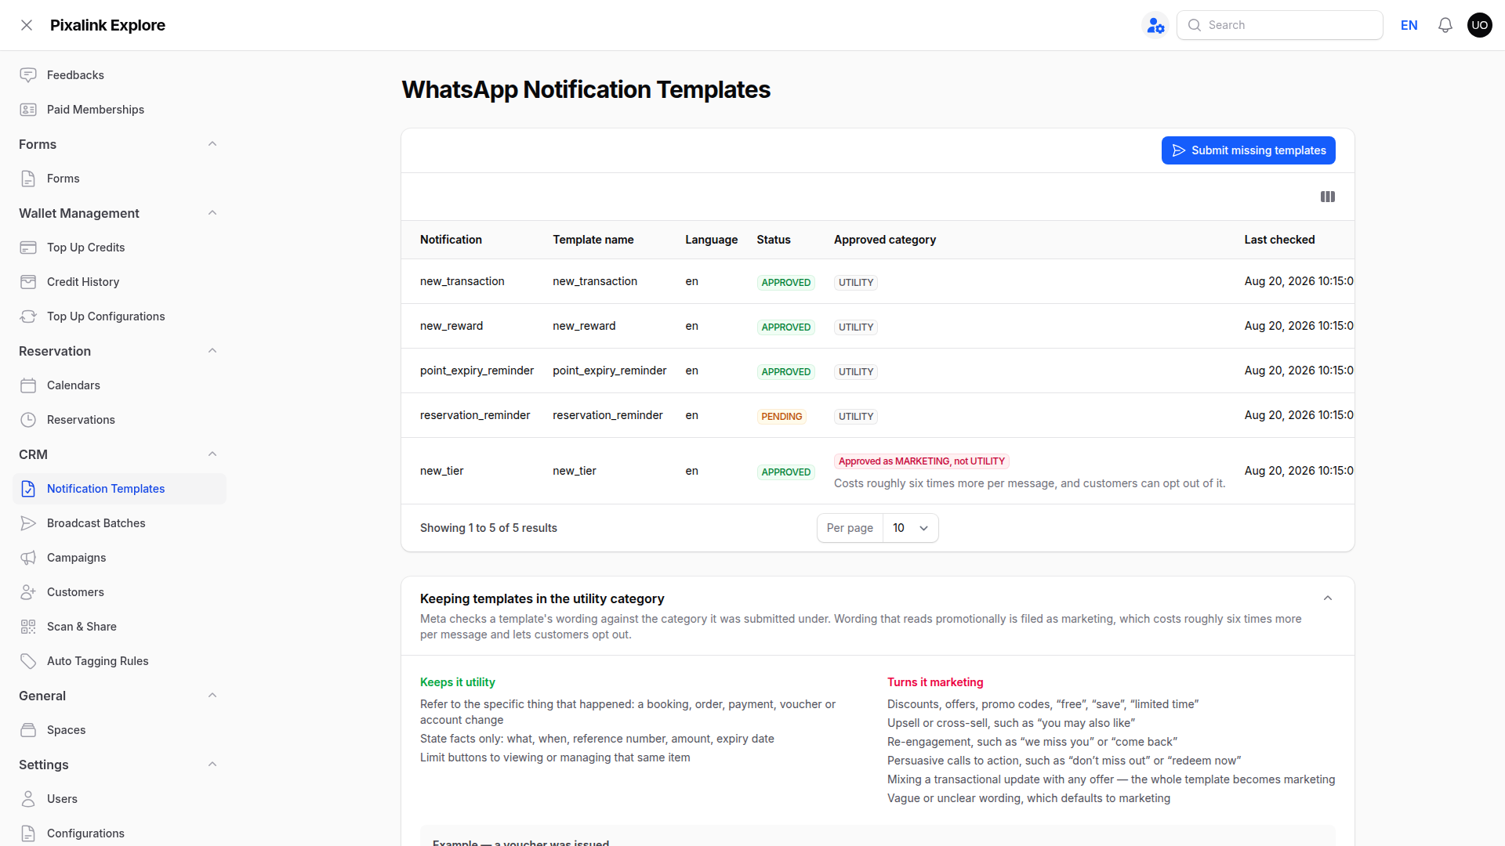Click the PENDING status badge

coord(782,417)
